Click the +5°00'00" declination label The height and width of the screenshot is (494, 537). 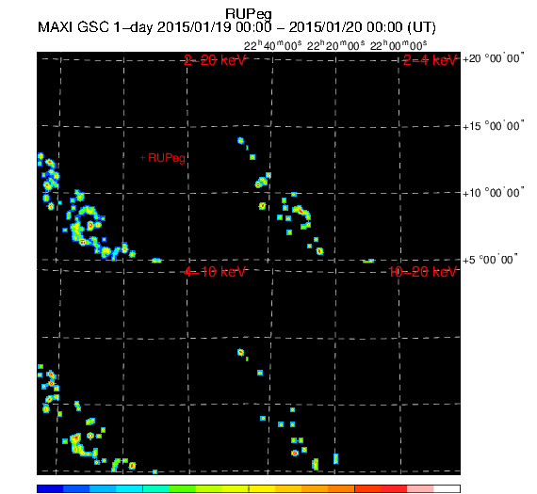tap(490, 260)
